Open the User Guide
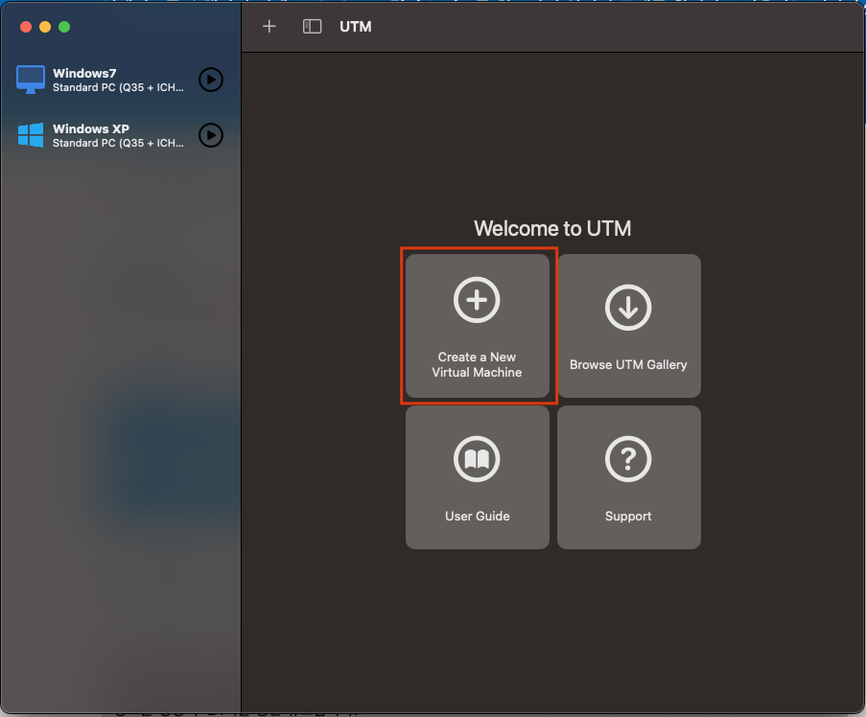The height and width of the screenshot is (717, 866). point(478,477)
